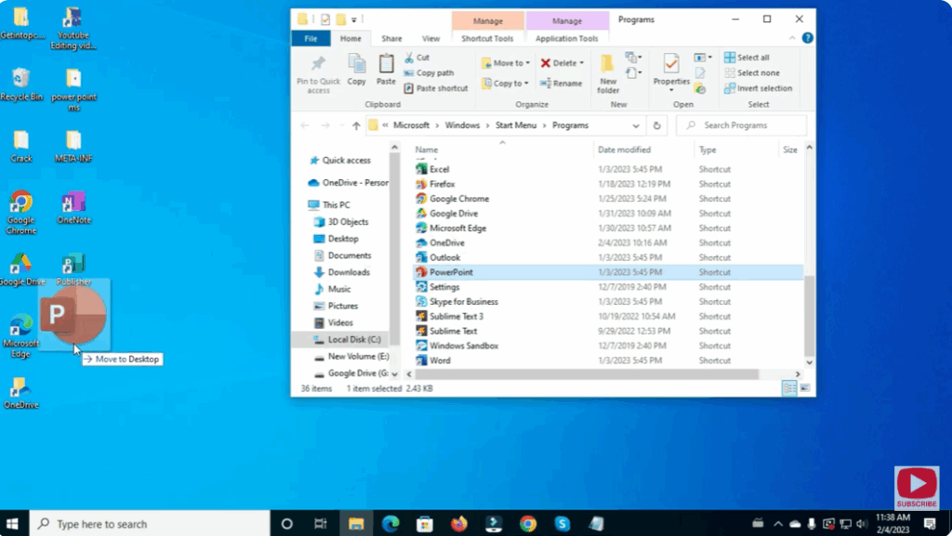Switch to the Share tab
Screen dimensions: 952x536
tap(390, 38)
